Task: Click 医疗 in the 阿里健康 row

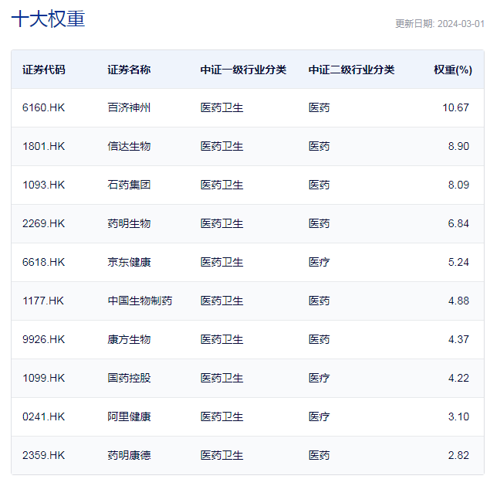Action: [319, 416]
